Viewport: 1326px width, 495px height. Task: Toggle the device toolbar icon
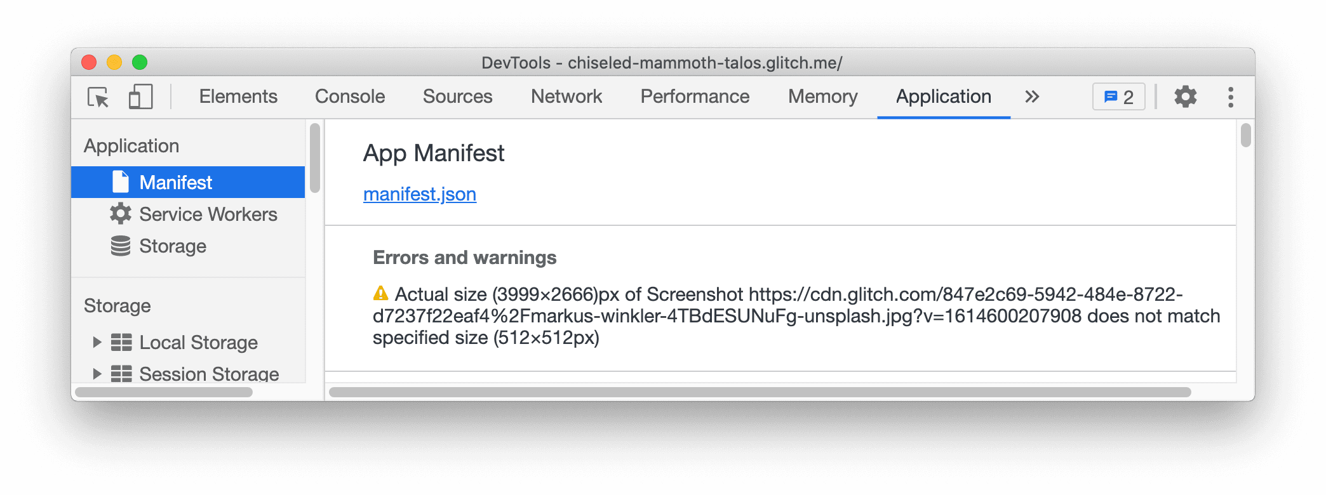pyautogui.click(x=139, y=96)
